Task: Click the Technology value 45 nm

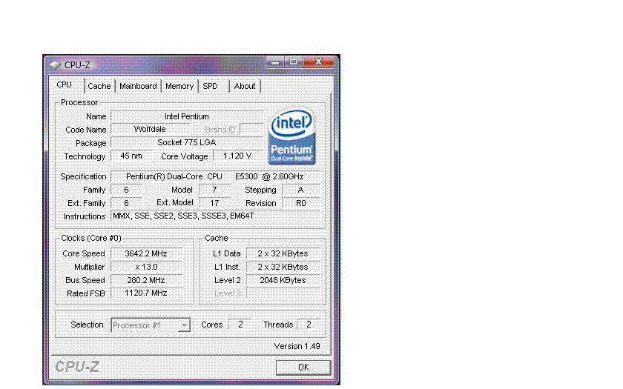Action: click(131, 156)
